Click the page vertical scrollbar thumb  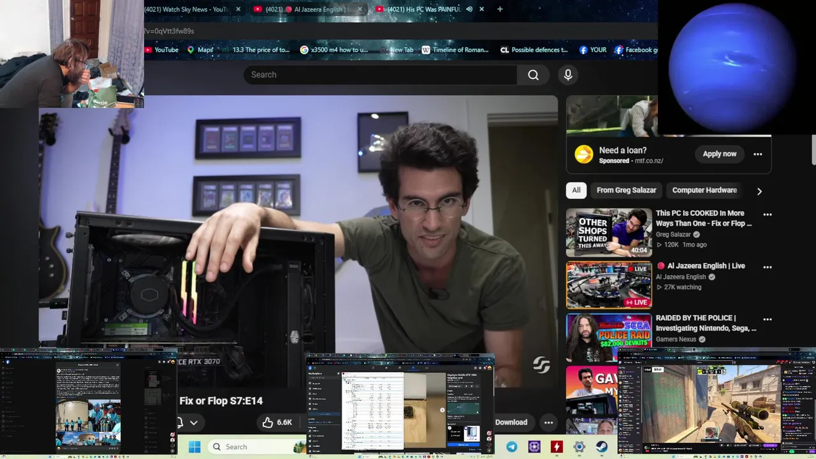(813, 150)
